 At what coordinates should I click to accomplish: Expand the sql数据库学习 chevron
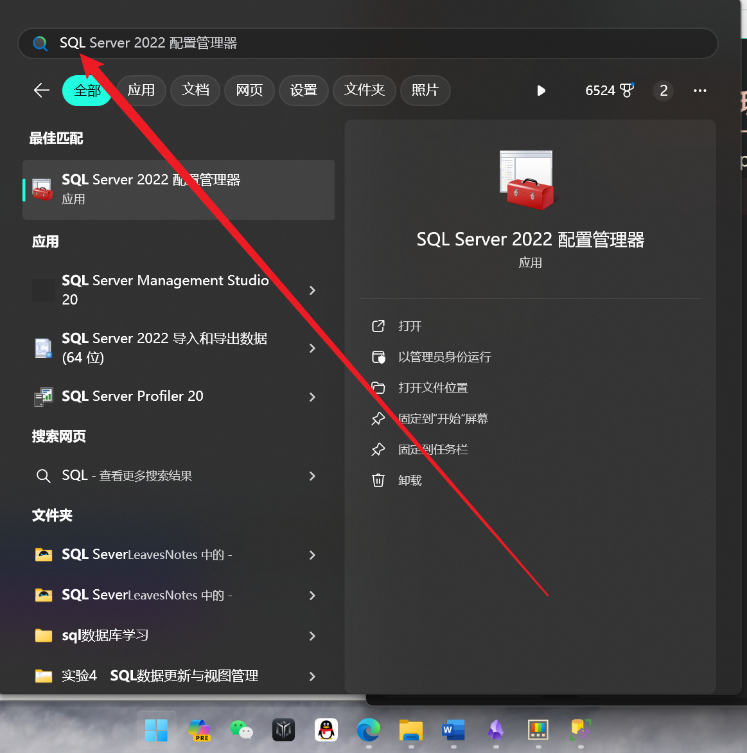(313, 636)
